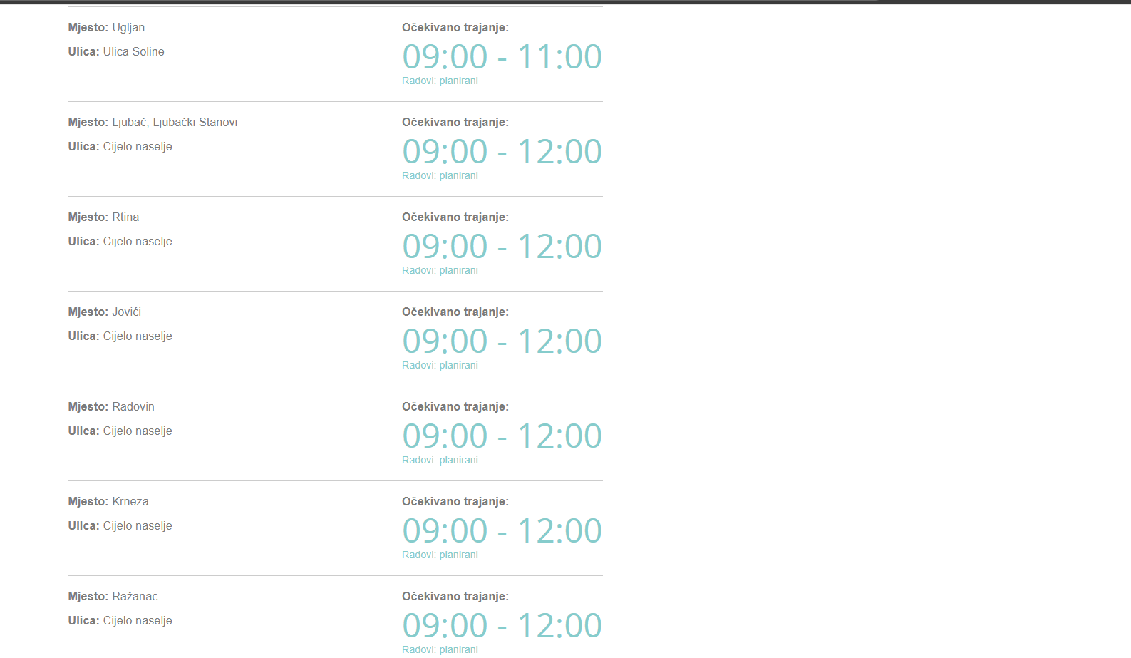
Task: Select the Ulica Soline street text
Action: click(133, 52)
